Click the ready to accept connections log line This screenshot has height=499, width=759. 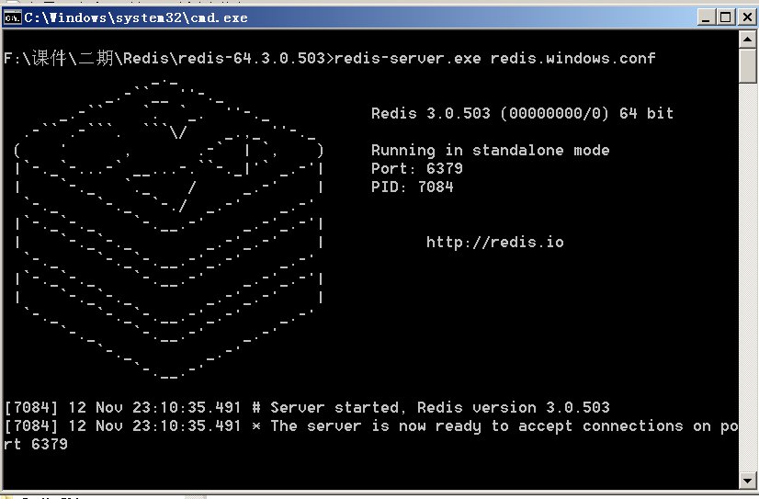[371, 425]
